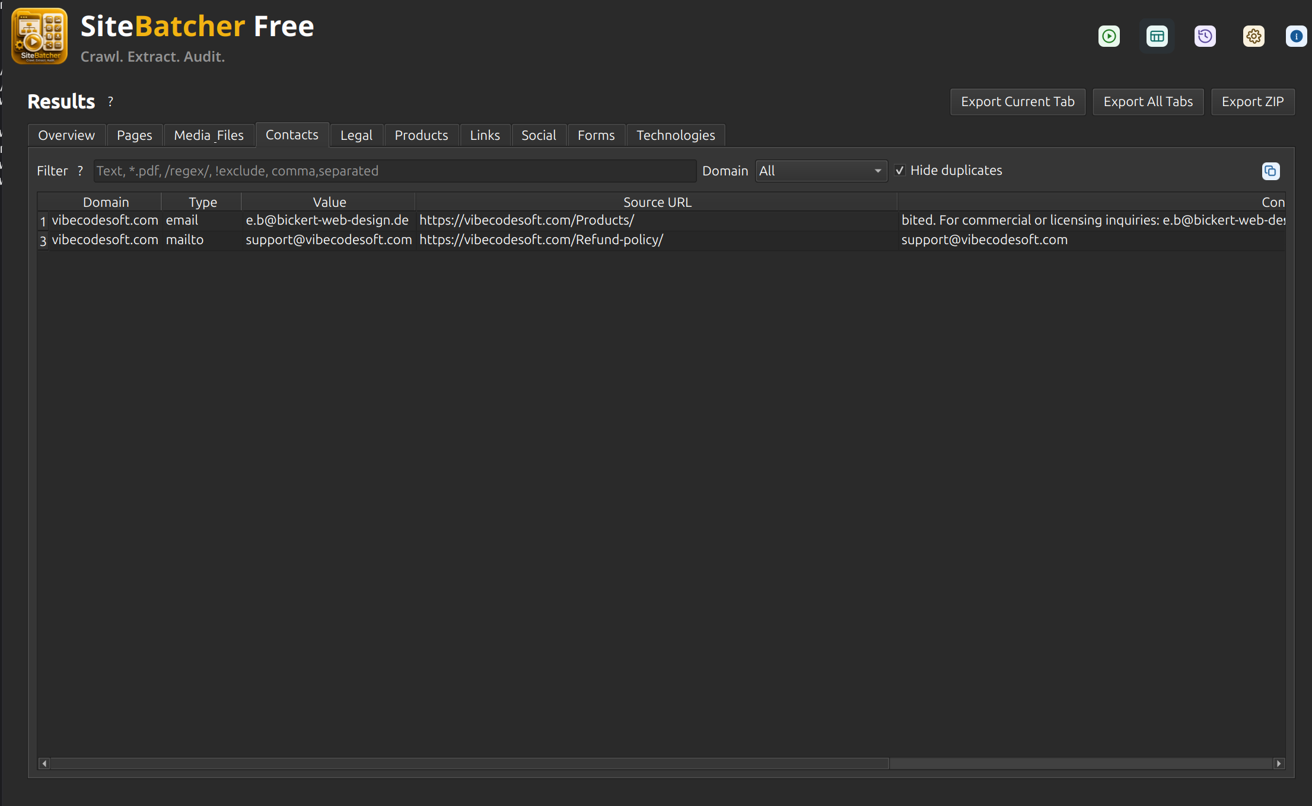1312x806 pixels.
Task: Open the Technologies tab
Action: click(676, 135)
